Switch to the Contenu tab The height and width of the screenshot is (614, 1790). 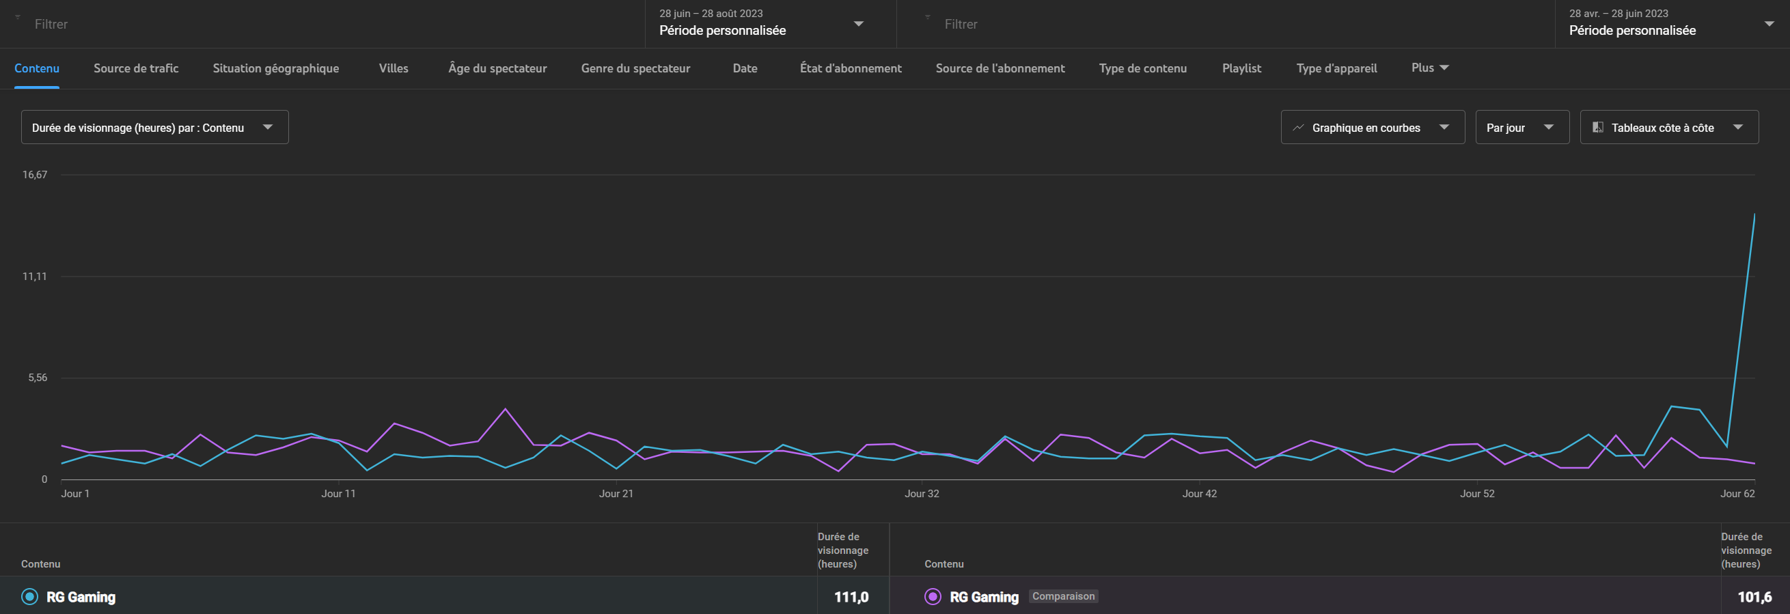click(37, 68)
